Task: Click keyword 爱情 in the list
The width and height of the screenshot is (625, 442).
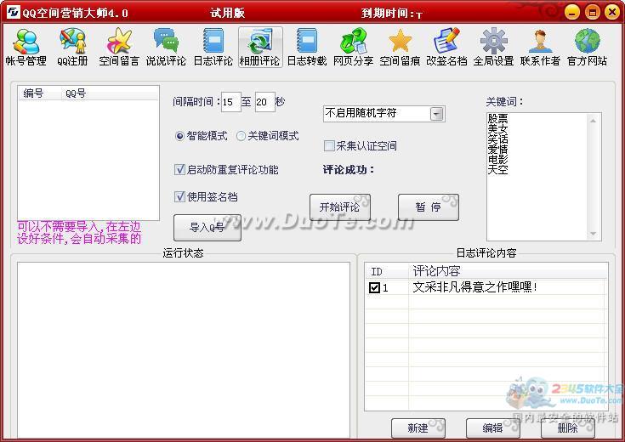Action: point(497,150)
